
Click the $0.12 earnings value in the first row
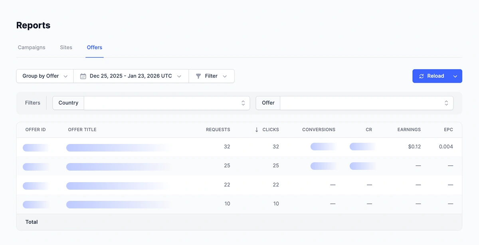[x=415, y=146]
